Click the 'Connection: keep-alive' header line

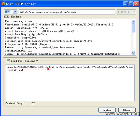pyautogui.click(x=20, y=37)
